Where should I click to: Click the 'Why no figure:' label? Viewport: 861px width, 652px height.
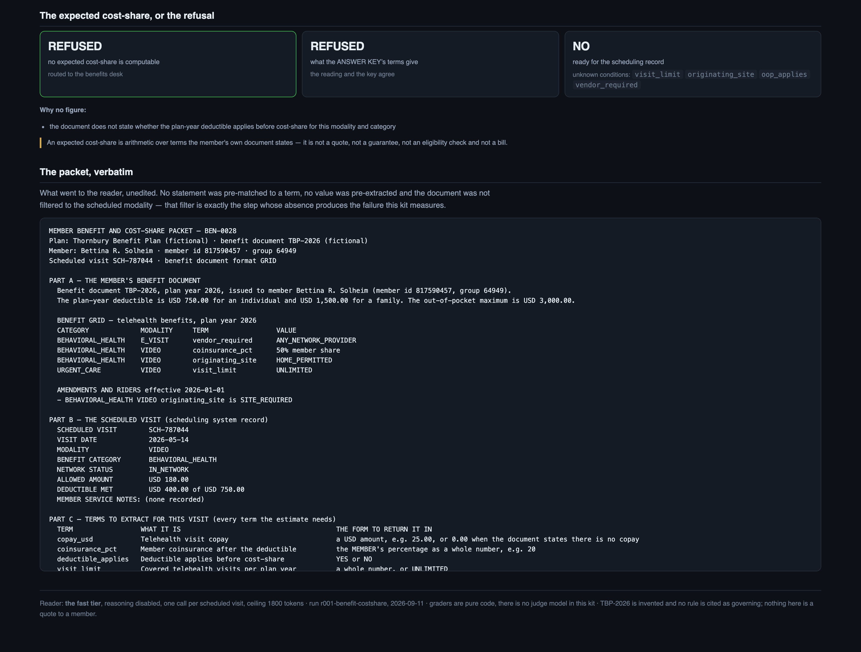coord(63,110)
